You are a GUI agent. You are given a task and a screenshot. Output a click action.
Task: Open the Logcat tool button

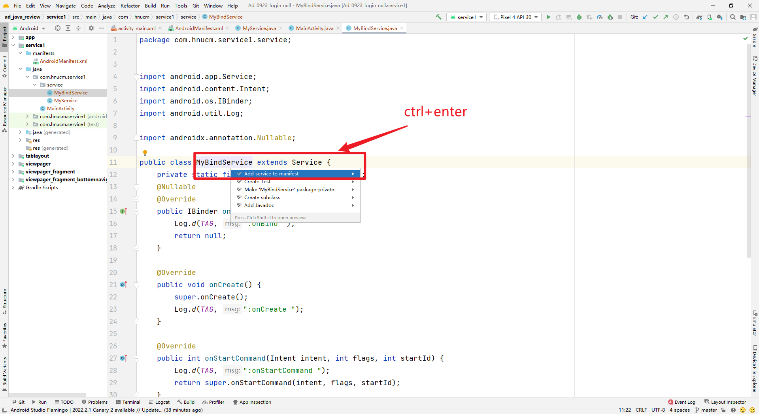(x=159, y=402)
